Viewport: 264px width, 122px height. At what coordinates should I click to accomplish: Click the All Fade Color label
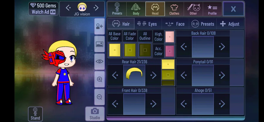130,36
